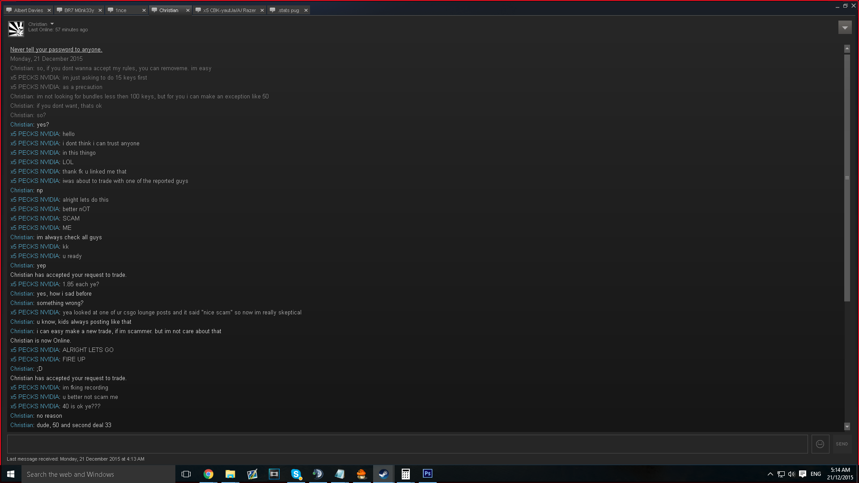Open File Explorer from taskbar
The image size is (859, 483).
click(230, 474)
